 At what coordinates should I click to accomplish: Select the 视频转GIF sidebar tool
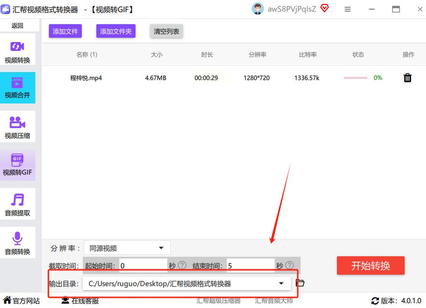tap(17, 165)
